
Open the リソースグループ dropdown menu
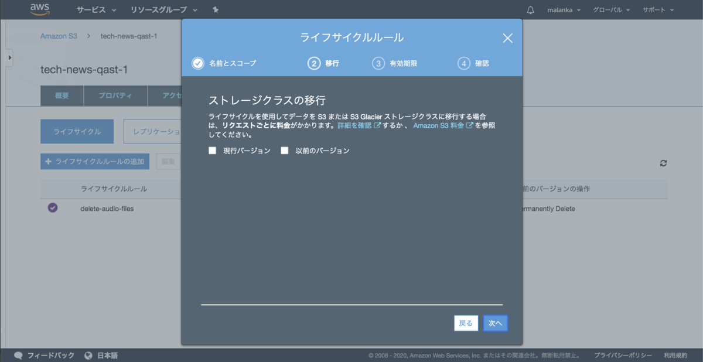click(164, 10)
